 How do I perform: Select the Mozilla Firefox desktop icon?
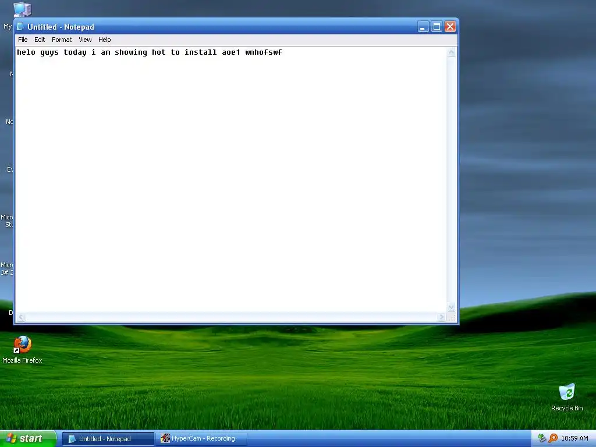(22, 350)
